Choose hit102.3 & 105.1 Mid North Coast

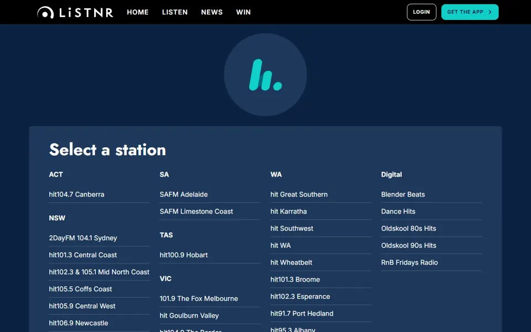99,272
